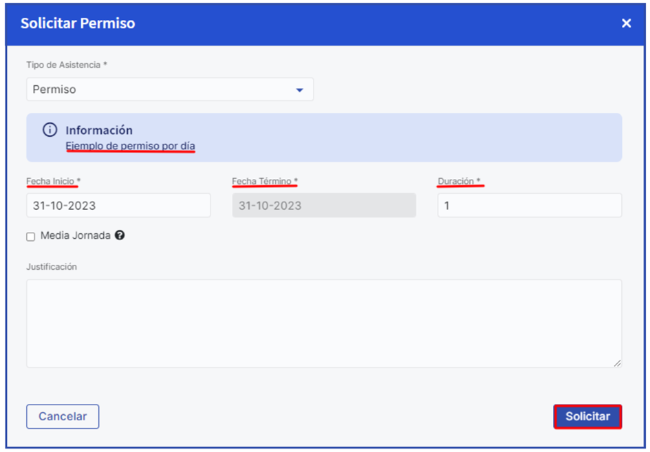Click the disabled Fecha Término date field
The image size is (650, 452).
click(x=324, y=206)
